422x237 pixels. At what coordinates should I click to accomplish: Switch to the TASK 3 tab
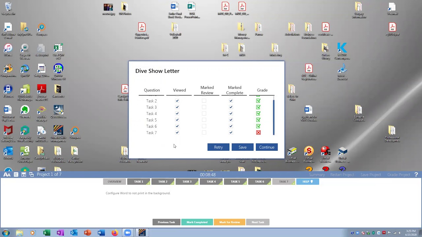click(187, 182)
